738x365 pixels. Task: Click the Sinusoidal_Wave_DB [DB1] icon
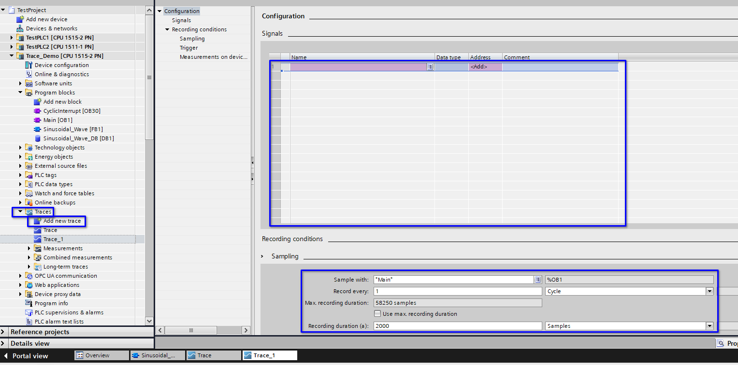click(37, 138)
